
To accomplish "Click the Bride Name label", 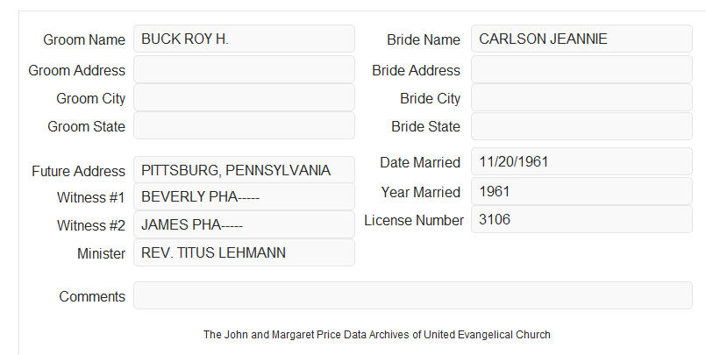I will (424, 39).
